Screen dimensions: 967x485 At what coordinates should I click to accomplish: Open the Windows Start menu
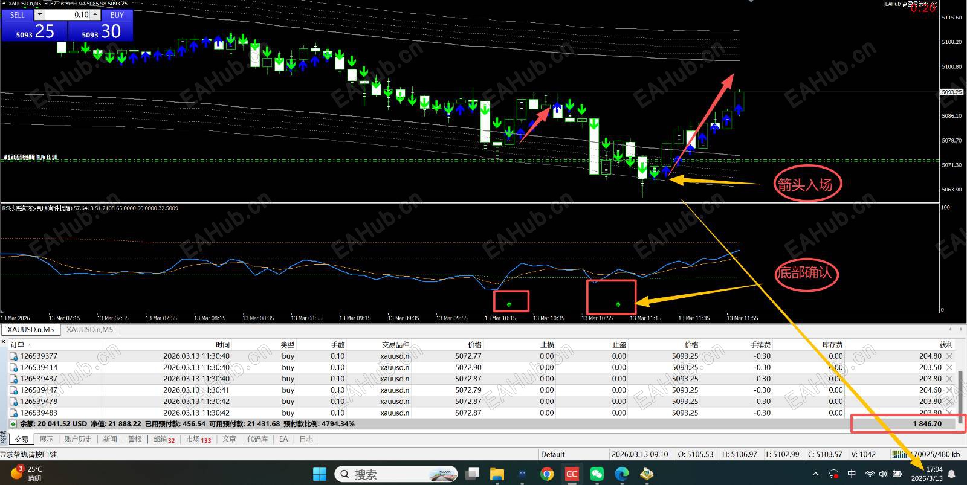(x=320, y=474)
